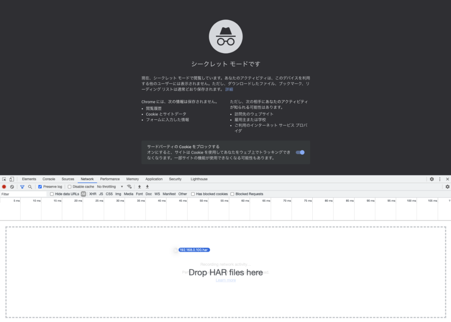
Task: Click the 'サードパーティの Cookie をブロックする' label
Action: pyautogui.click(x=183, y=147)
